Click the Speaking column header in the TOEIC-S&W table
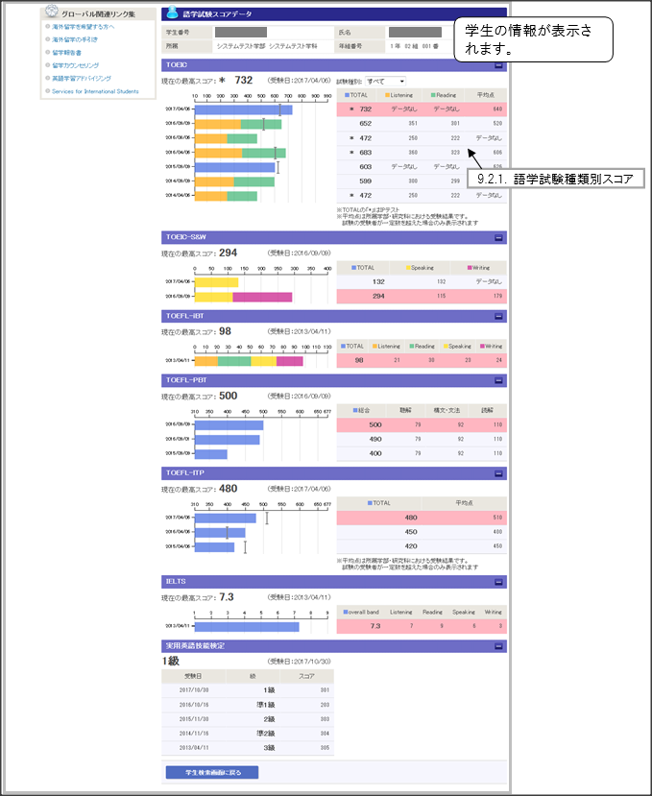Image resolution: width=652 pixels, height=796 pixels. (x=420, y=268)
